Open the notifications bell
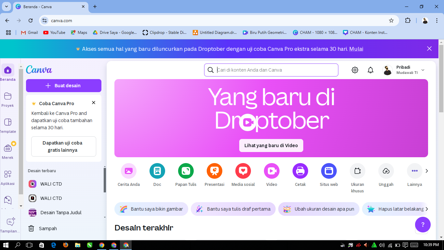Image resolution: width=444 pixels, height=250 pixels. click(371, 70)
